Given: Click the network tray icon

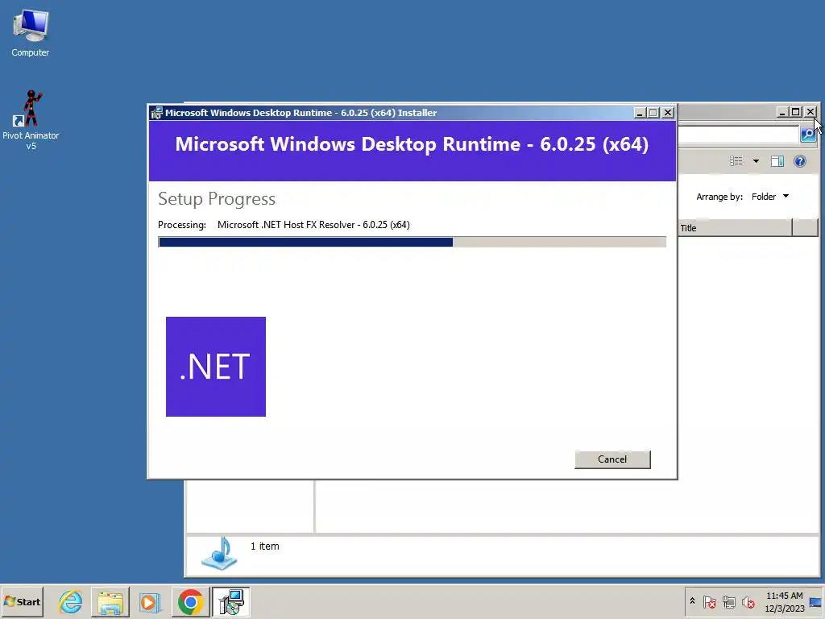Looking at the screenshot, I should pyautogui.click(x=728, y=601).
